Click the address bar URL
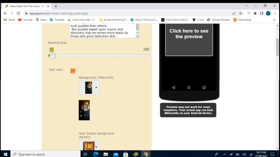Viewport: 280px width, 157px height. pyautogui.click(x=59, y=14)
